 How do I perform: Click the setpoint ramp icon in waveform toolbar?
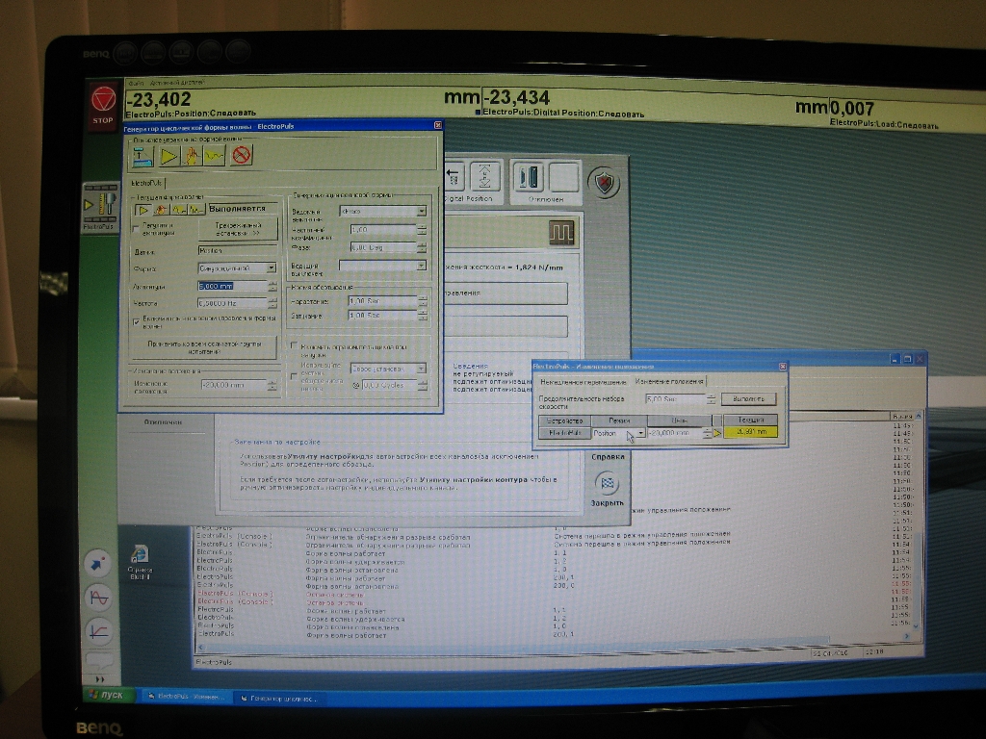pyautogui.click(x=143, y=156)
